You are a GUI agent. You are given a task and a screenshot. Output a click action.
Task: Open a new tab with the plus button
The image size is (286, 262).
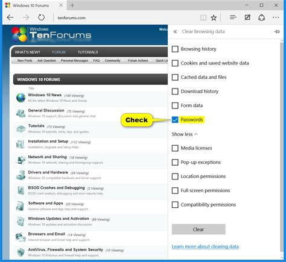[72, 5]
